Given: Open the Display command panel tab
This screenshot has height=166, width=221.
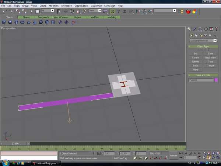Looking at the screenshot, I should coord(211,29).
